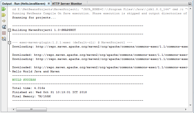
Task: Collapse the exec-maven-plugin output fold
Action: (10, 43)
